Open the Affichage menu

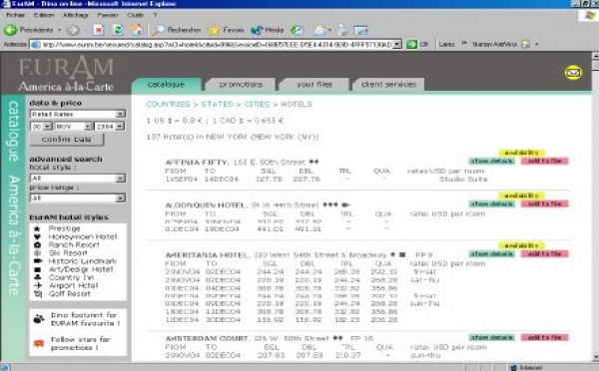[x=75, y=15]
